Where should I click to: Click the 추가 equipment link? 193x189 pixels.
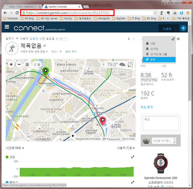coord(74,51)
